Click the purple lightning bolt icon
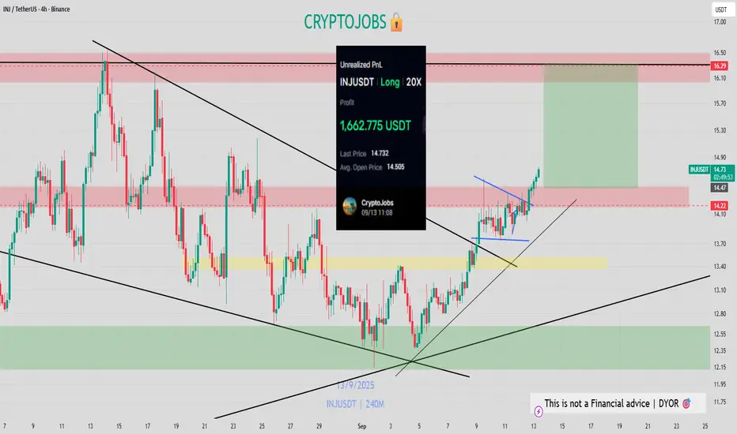The width and height of the screenshot is (737, 434). (x=539, y=412)
